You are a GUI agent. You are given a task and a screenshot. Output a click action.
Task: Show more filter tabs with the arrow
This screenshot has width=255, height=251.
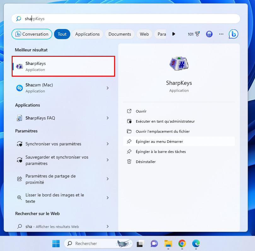click(x=174, y=34)
